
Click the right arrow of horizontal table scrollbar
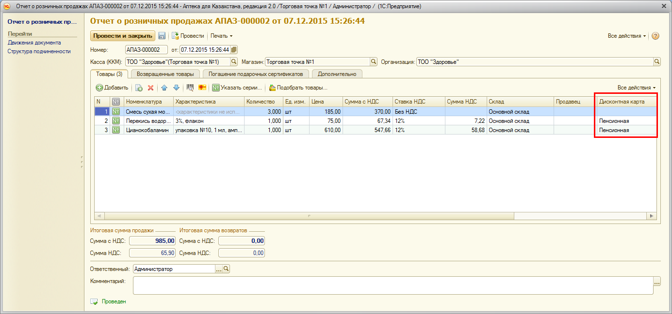point(651,216)
